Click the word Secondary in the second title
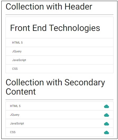The width and height of the screenshot is (118, 140). tap(85, 82)
